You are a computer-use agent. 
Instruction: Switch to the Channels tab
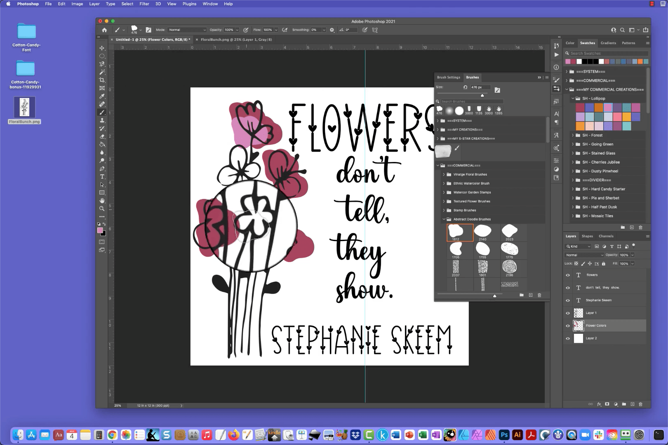(x=606, y=237)
